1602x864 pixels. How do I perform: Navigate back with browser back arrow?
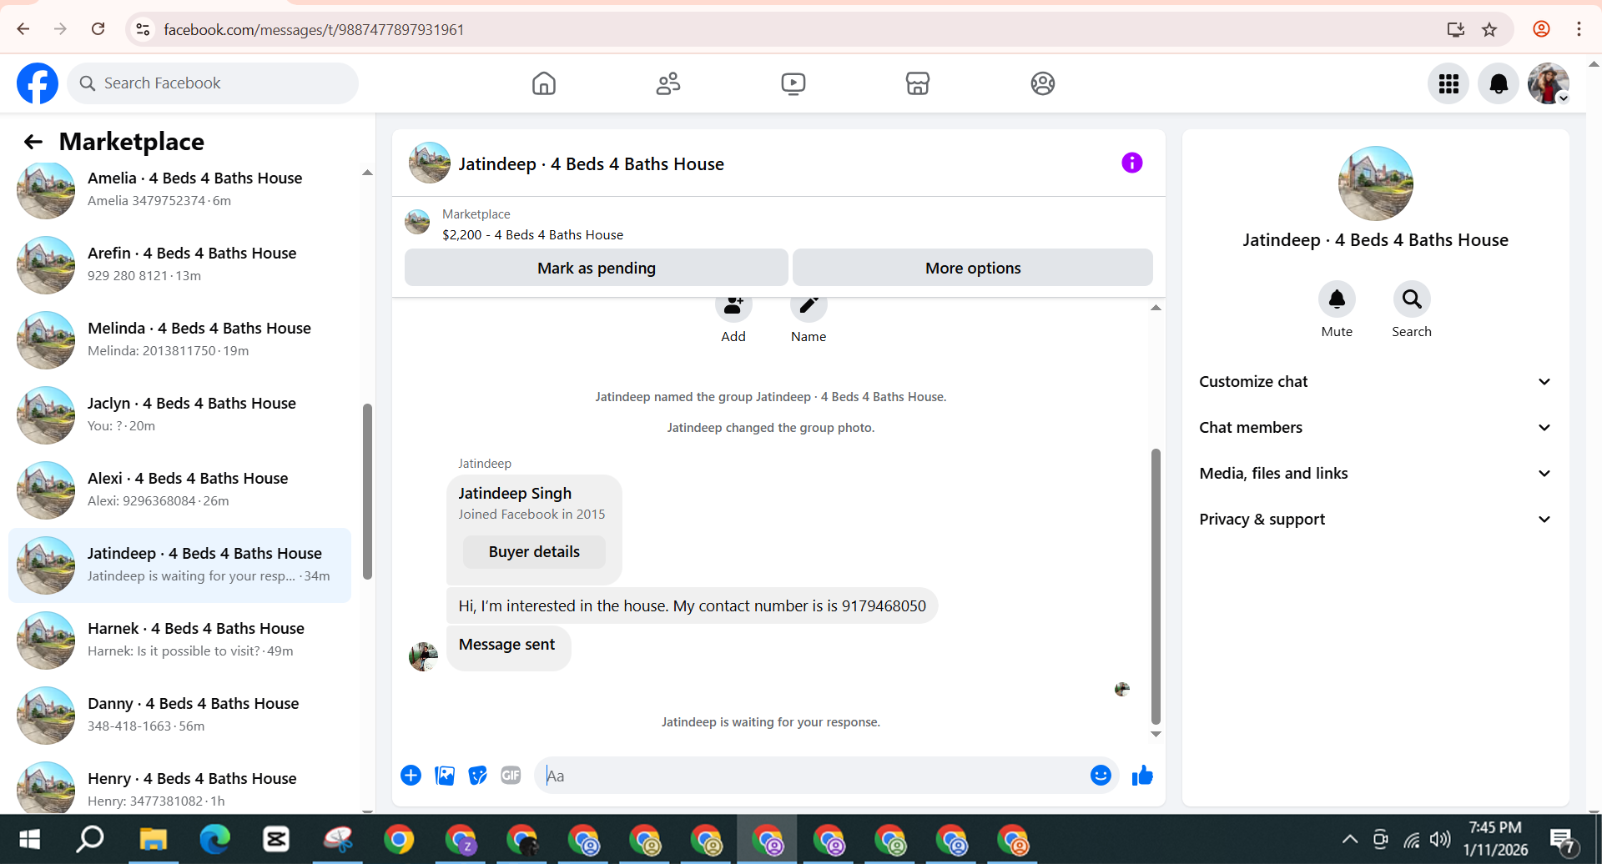pyautogui.click(x=23, y=29)
